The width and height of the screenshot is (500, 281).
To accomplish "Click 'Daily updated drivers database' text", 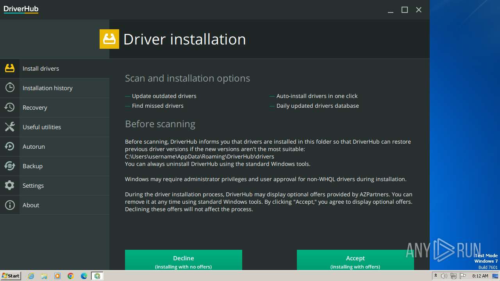I will coord(318,106).
